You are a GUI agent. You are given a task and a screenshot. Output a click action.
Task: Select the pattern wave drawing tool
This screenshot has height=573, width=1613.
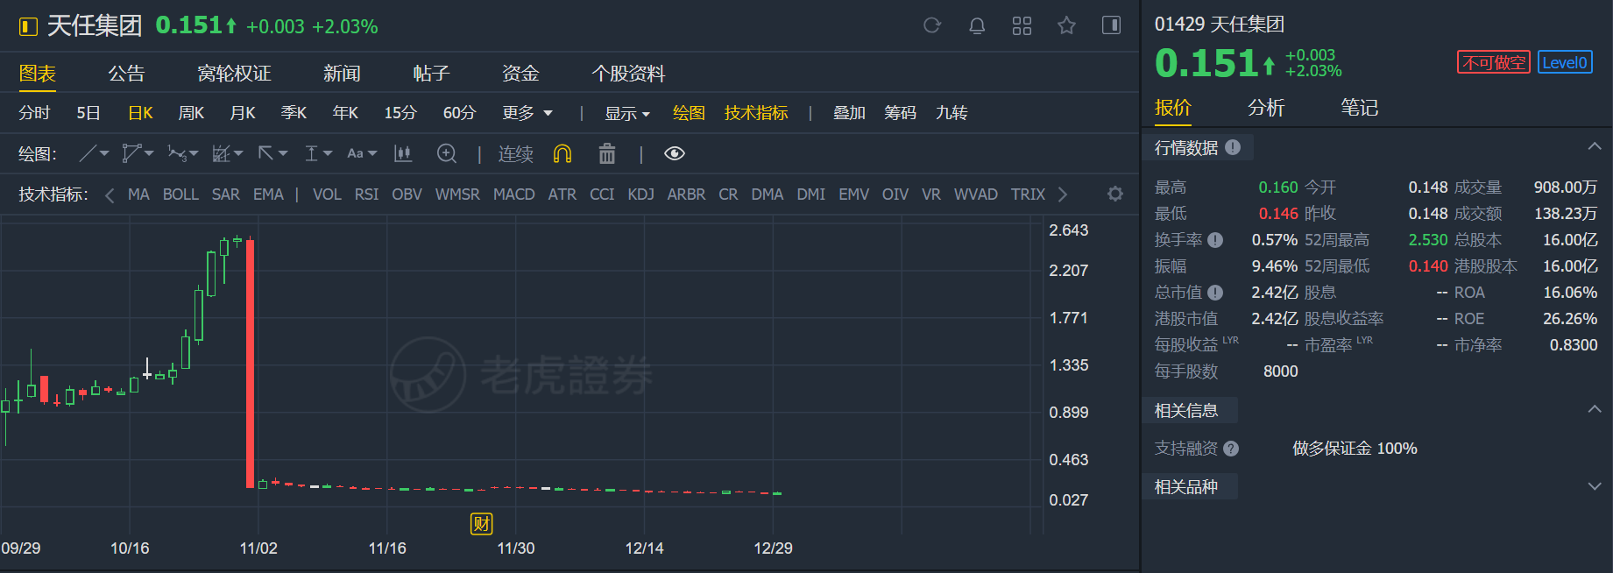[177, 154]
